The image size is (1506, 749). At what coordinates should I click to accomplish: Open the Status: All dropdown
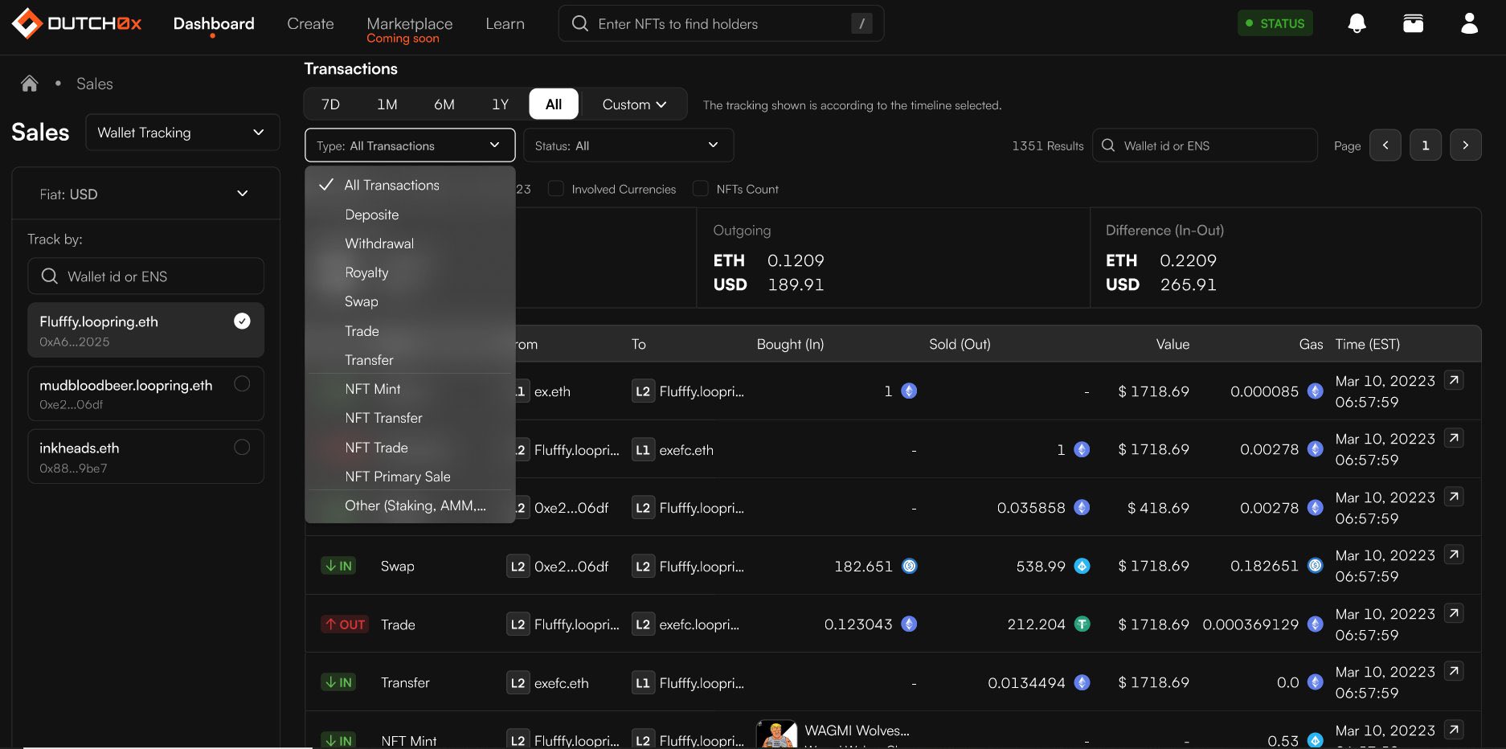[628, 145]
